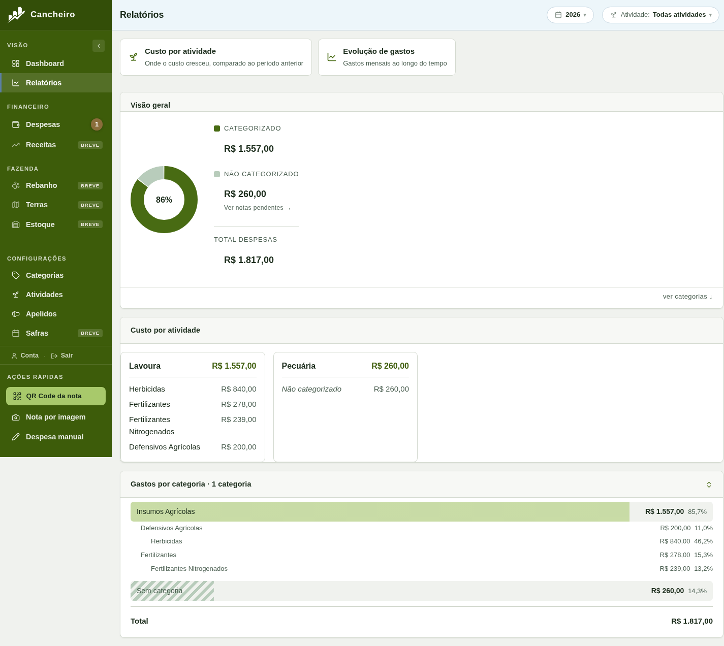Viewport: 724px width, 646px height.
Task: Click the Terras map icon
Action: tap(16, 205)
